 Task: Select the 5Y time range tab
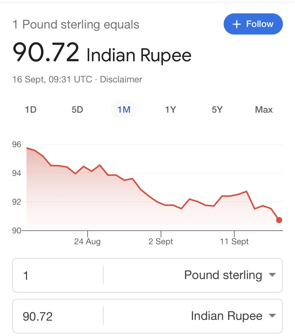(x=217, y=110)
